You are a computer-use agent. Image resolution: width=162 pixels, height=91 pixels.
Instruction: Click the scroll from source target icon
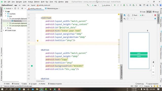coord(15,8)
